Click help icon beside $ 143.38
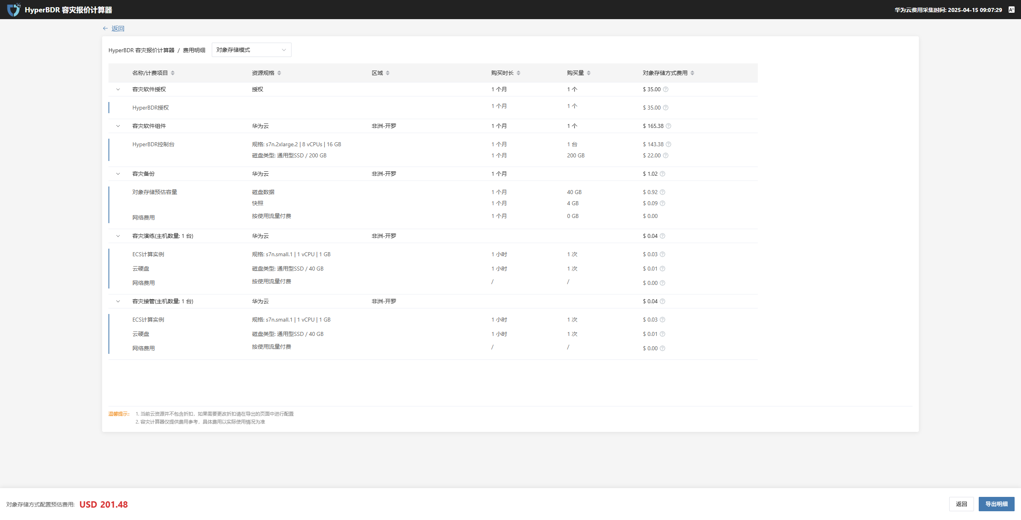Screen dimensions: 1021x520 pyautogui.click(x=668, y=144)
